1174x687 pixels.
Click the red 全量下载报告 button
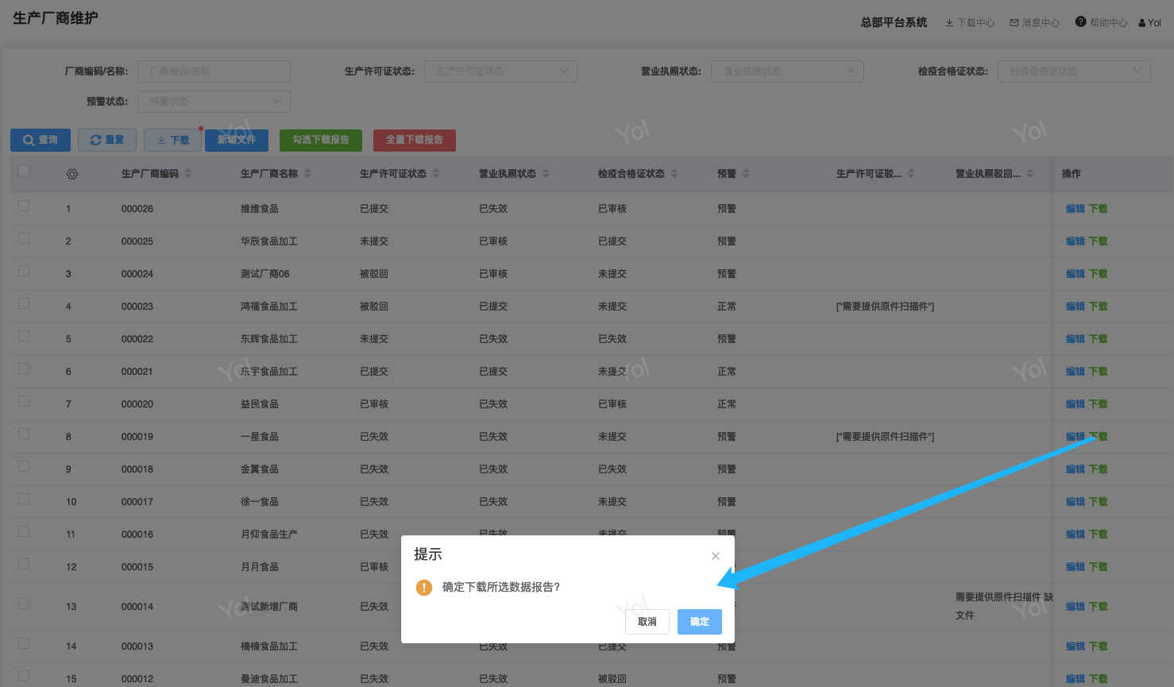pos(415,140)
